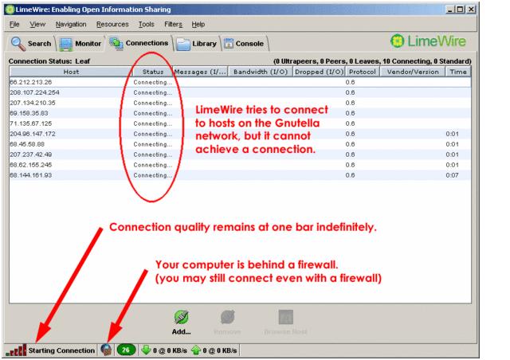Sort by the Messages (I/O) column header
Viewport: 510px width, 360px height.
tap(200, 72)
